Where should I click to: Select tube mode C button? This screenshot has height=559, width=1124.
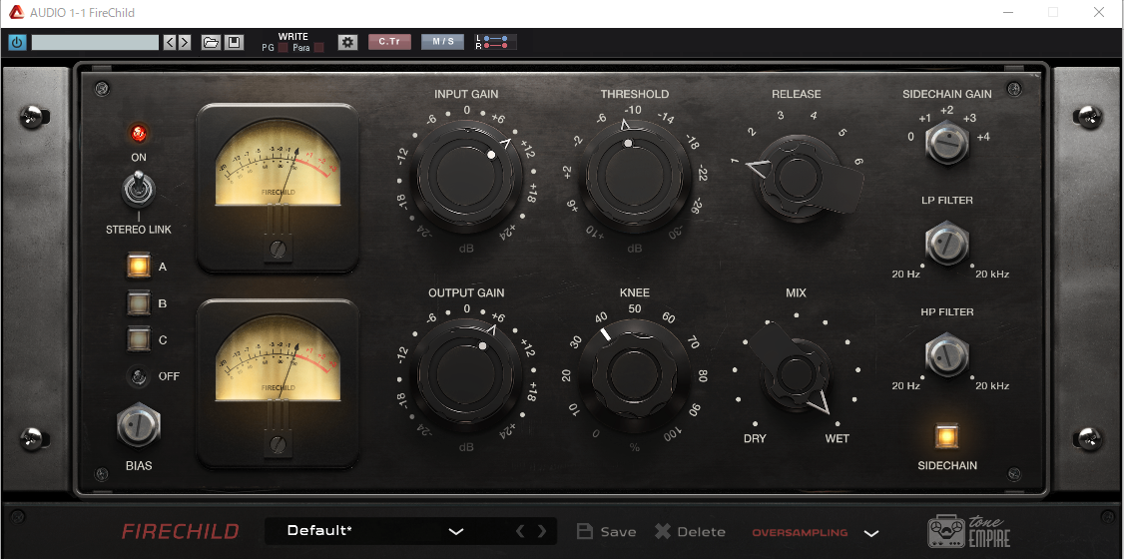(x=139, y=339)
